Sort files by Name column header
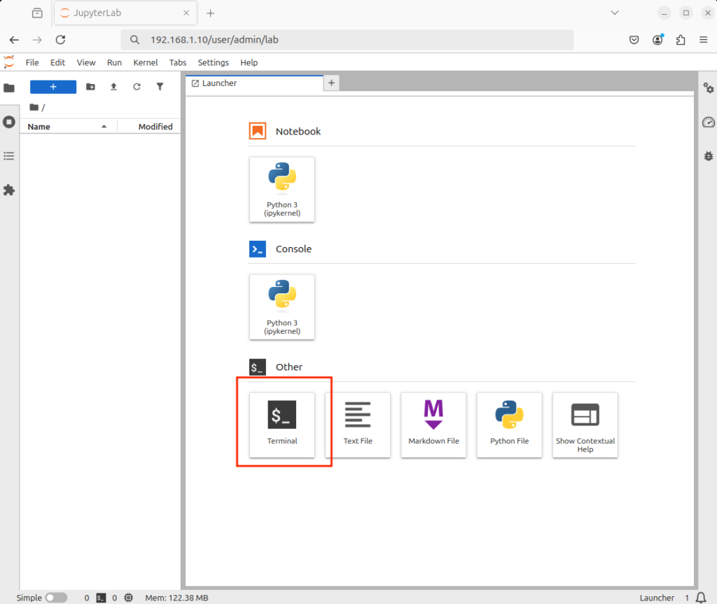Image resolution: width=717 pixels, height=604 pixels. [x=39, y=127]
